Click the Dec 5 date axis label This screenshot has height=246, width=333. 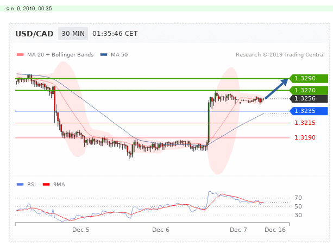tap(81, 230)
